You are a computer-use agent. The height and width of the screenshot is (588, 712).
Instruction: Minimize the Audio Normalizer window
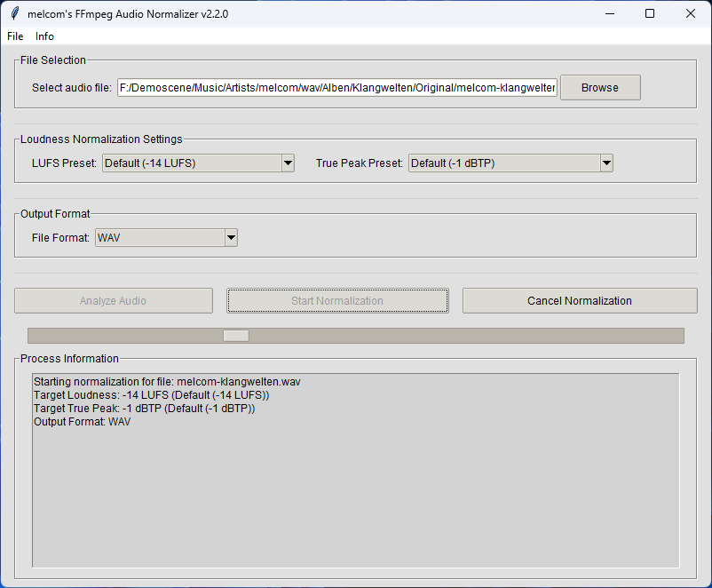(x=609, y=13)
